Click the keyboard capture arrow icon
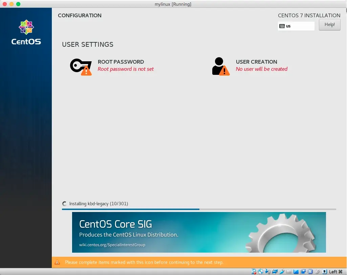Image resolution: width=347 pixels, height=275 pixels. point(325,272)
